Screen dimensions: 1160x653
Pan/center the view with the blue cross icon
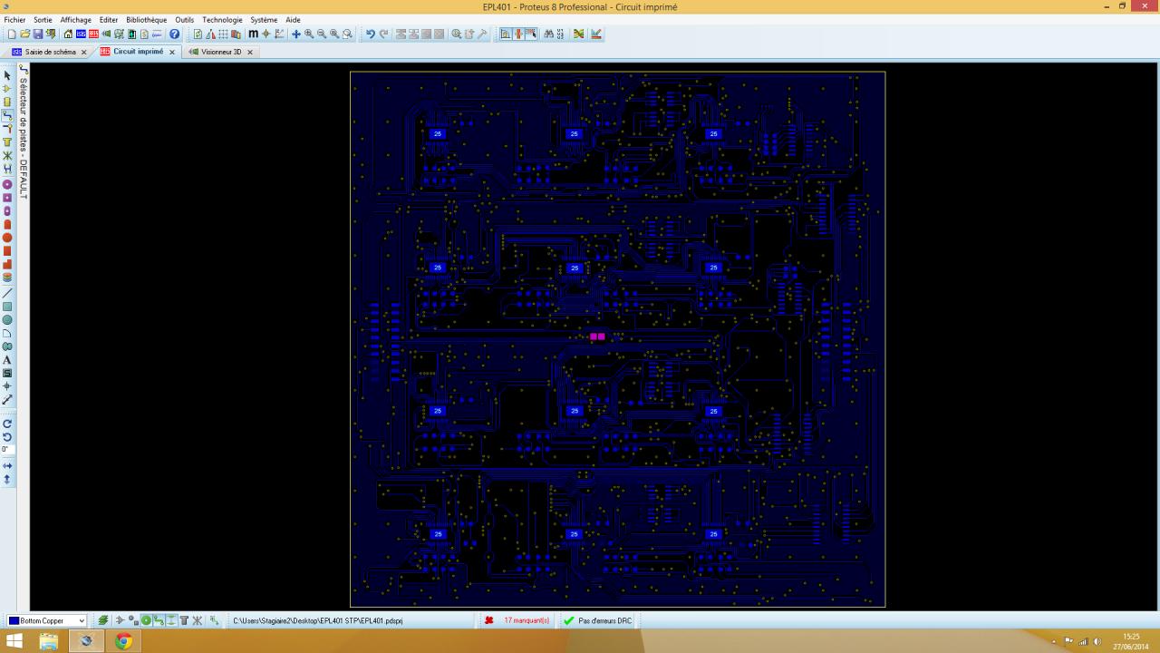point(296,34)
